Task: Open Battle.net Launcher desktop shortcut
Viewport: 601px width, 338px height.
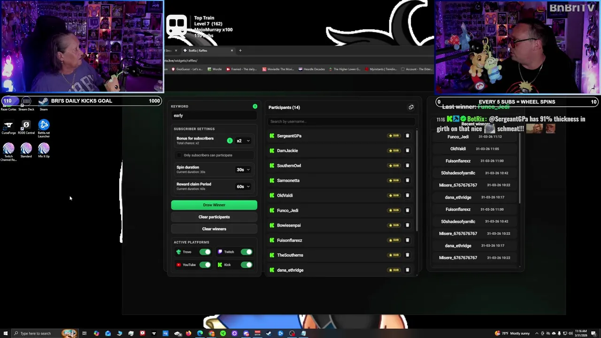Action: coord(44,128)
